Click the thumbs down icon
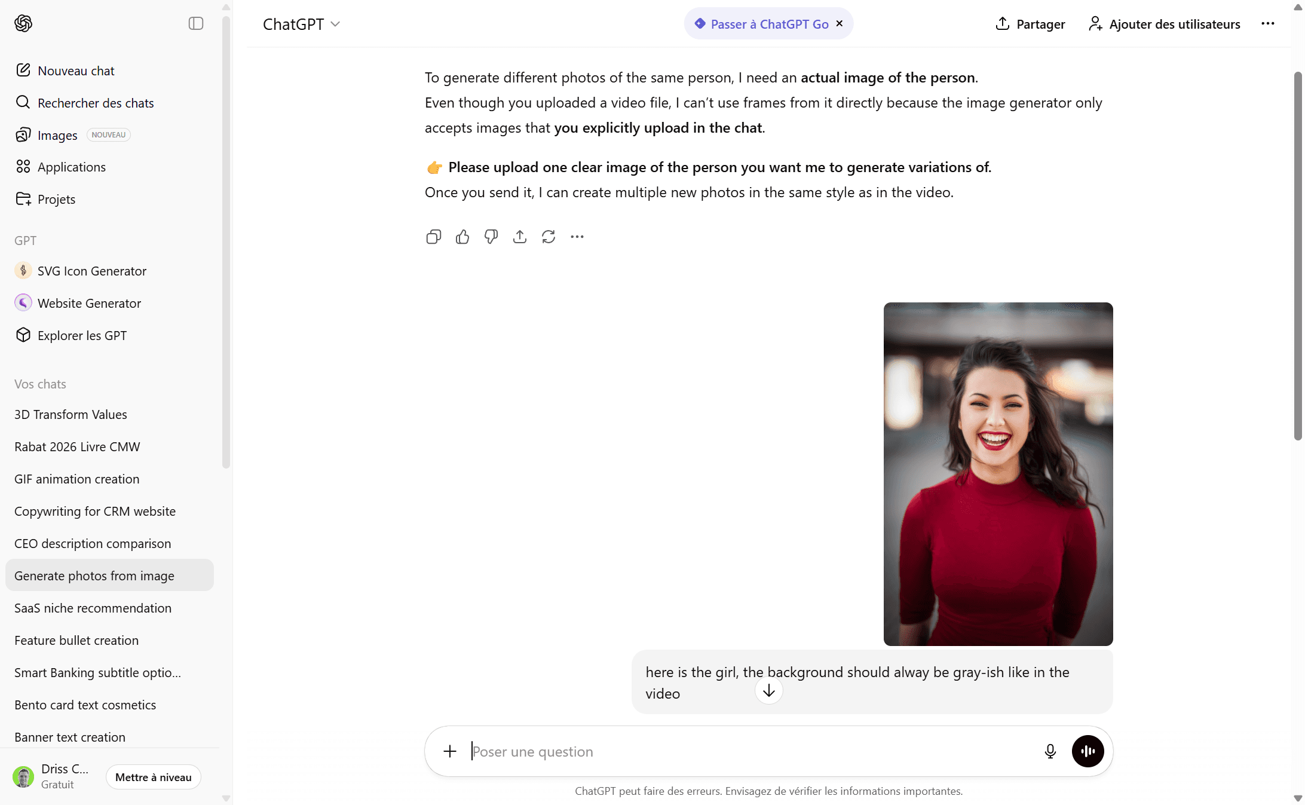The height and width of the screenshot is (805, 1305). [x=491, y=237]
